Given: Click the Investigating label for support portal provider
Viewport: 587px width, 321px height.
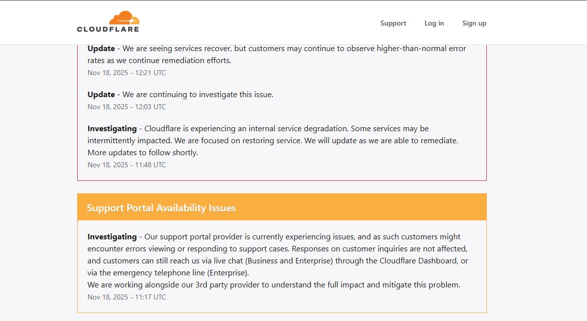Looking at the screenshot, I should (112, 236).
